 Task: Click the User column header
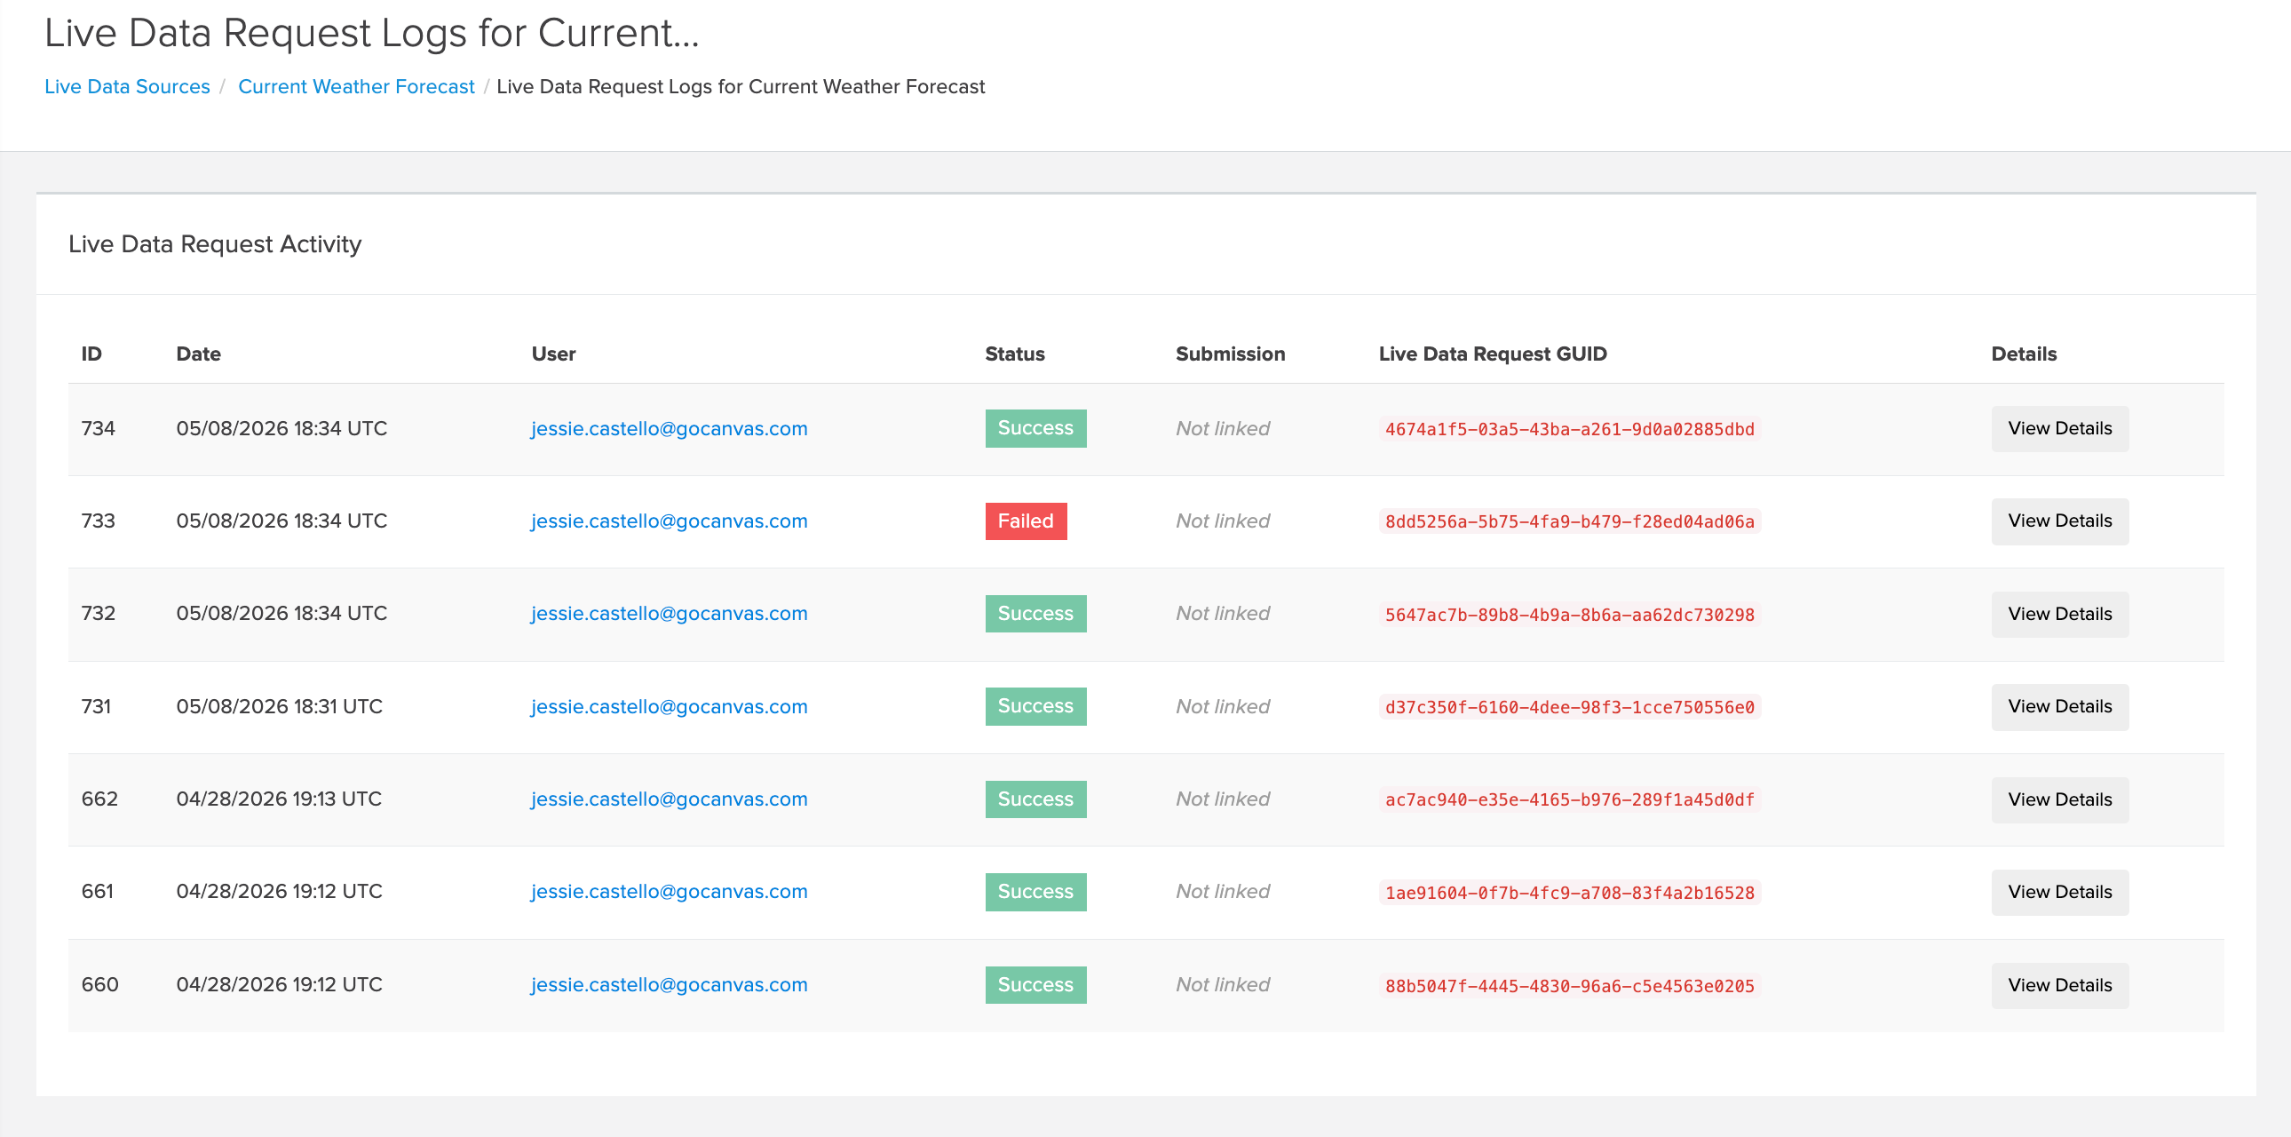[x=553, y=354]
